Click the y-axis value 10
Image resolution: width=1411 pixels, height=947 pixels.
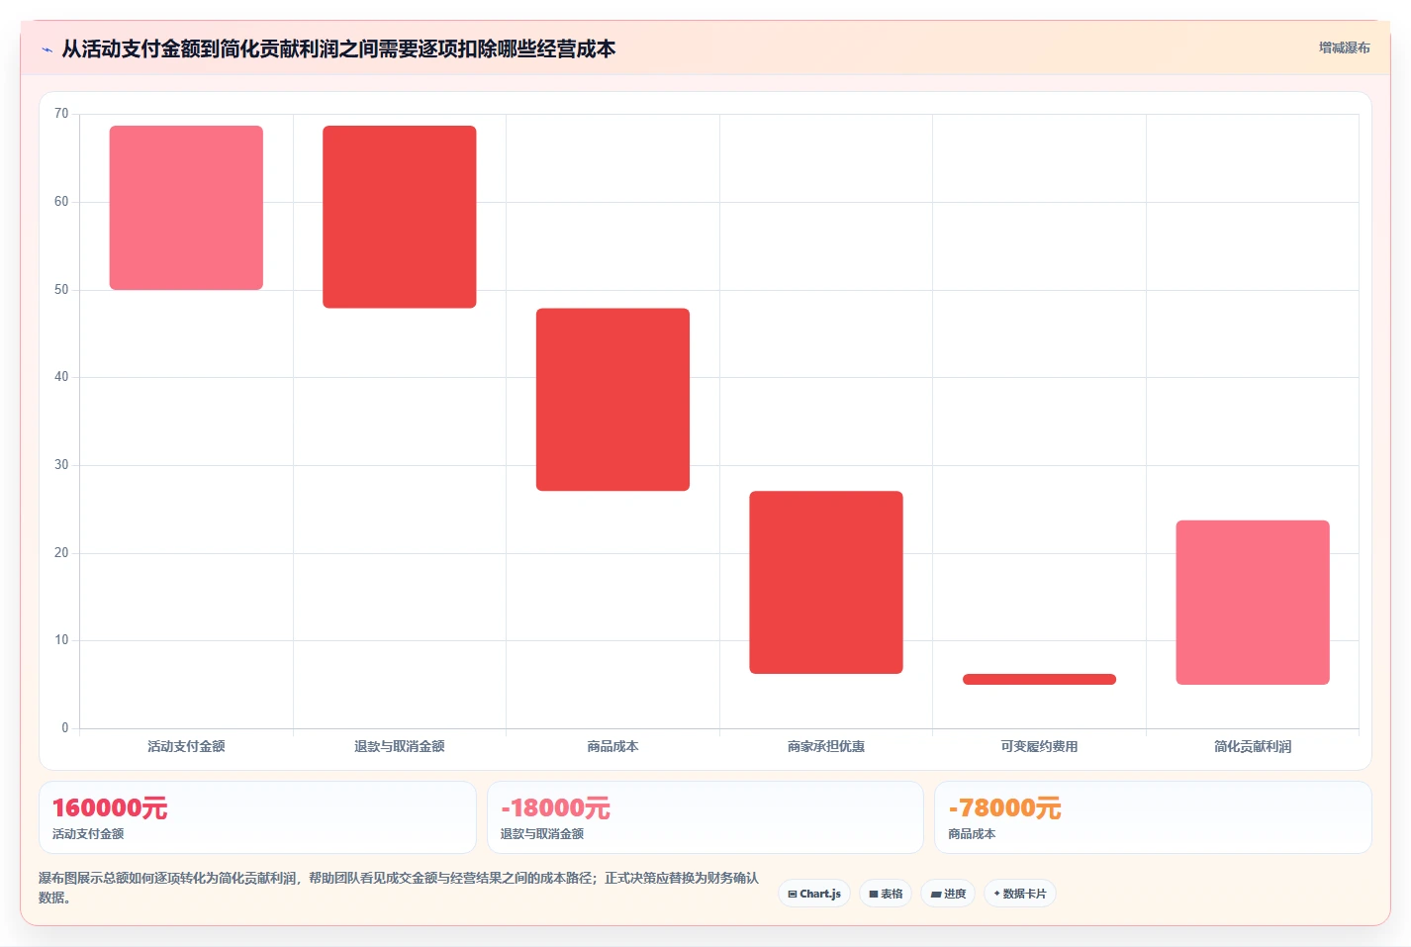pos(61,640)
